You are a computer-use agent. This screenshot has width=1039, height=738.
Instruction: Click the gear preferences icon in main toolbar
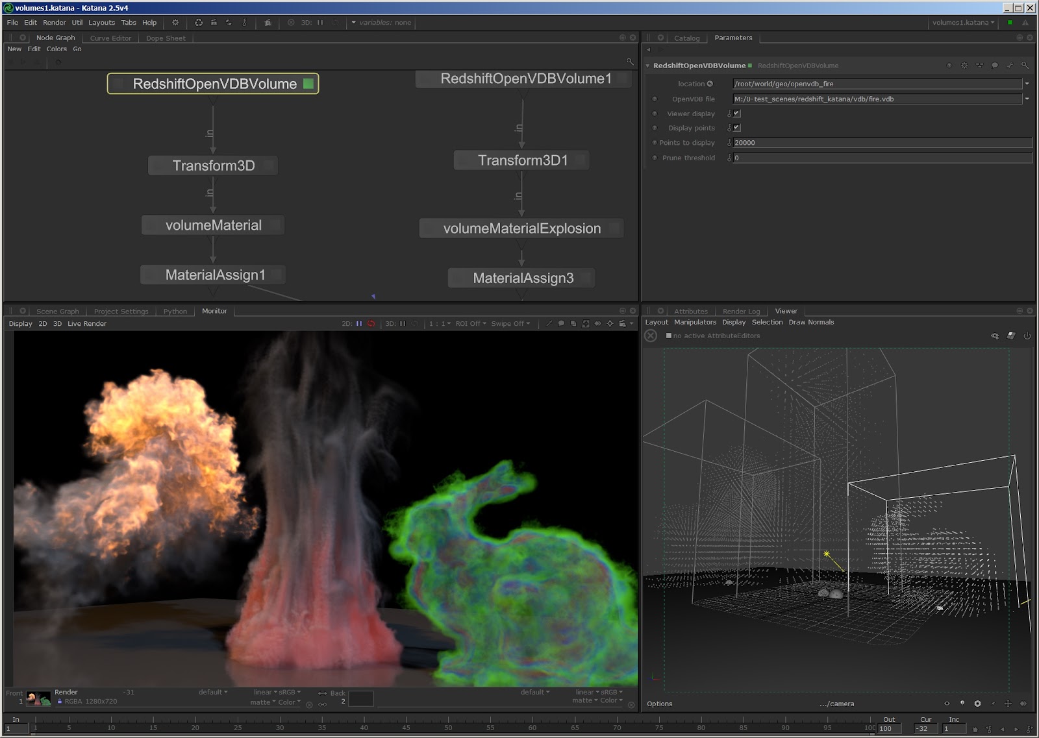click(175, 22)
